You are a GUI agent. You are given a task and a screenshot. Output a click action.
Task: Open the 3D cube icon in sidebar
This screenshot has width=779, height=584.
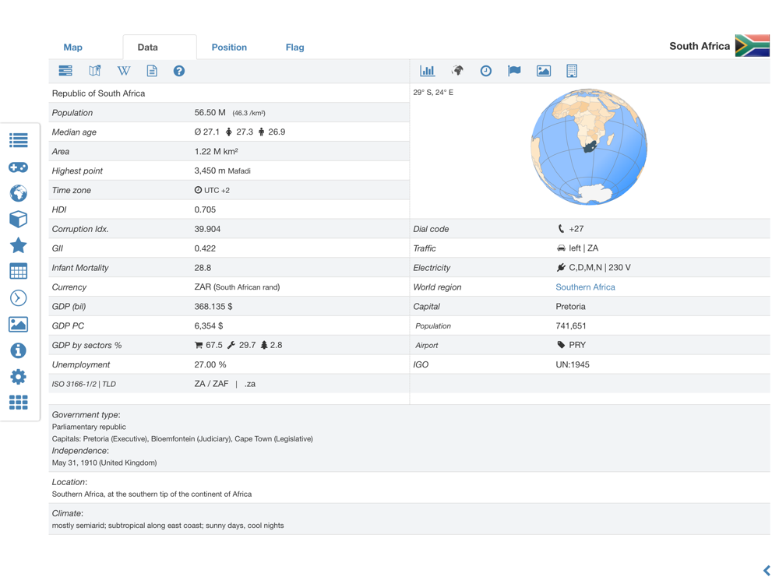(x=19, y=219)
